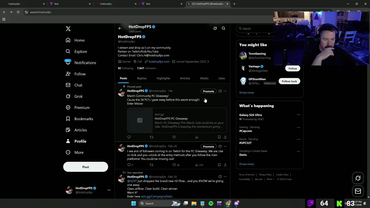Image resolution: width=370 pixels, height=208 pixels.
Task: Open the 7,847 Followers list
Action: coord(147,68)
